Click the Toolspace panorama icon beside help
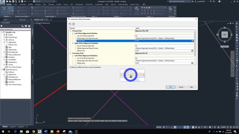 pyautogui.click(x=26, y=26)
